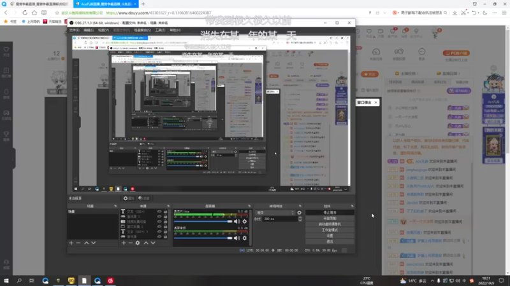
Task: Open gear settings for 麦克风/Aux audio
Action: (245, 221)
